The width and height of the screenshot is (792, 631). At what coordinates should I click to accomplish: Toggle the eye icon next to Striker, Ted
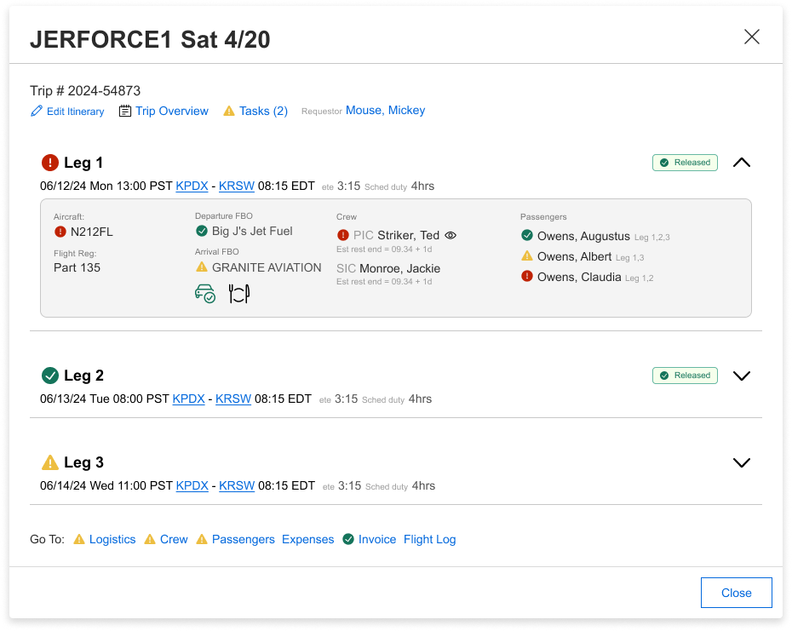click(x=451, y=235)
